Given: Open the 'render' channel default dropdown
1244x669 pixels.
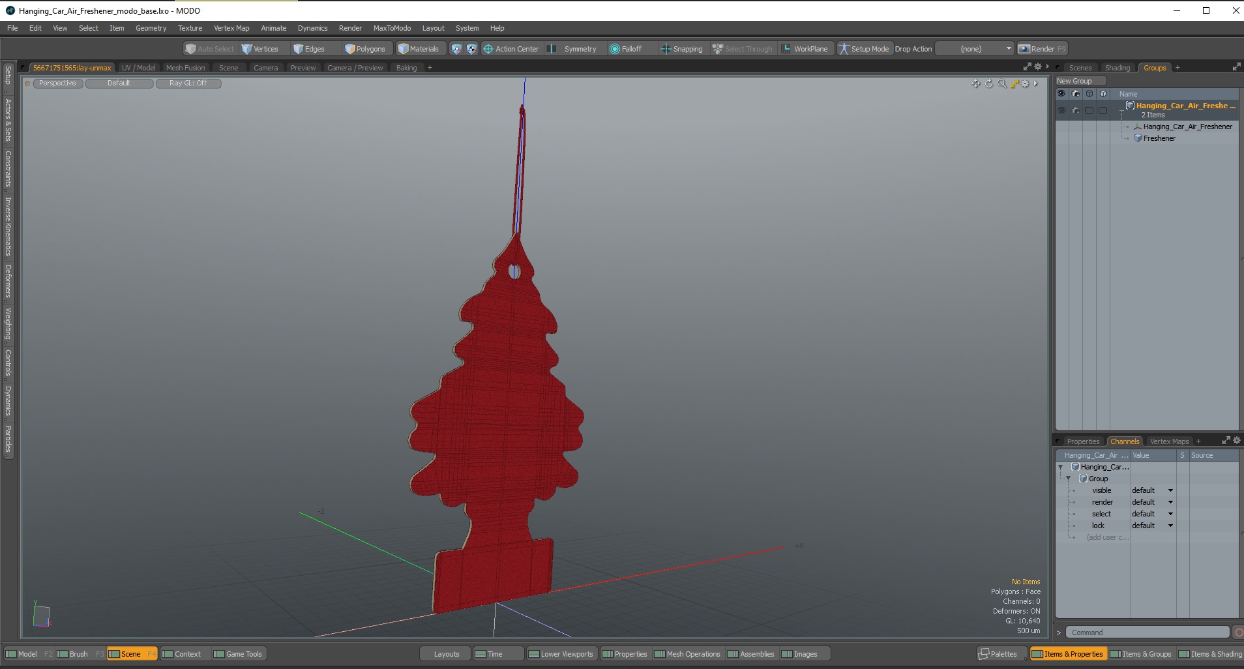Looking at the screenshot, I should 1152,502.
